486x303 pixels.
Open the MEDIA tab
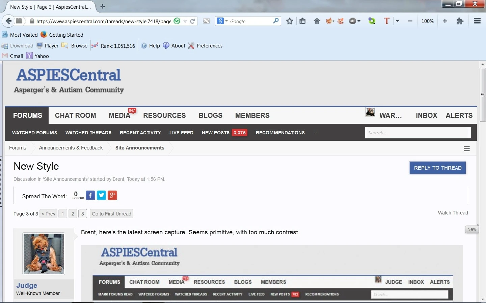pos(119,115)
